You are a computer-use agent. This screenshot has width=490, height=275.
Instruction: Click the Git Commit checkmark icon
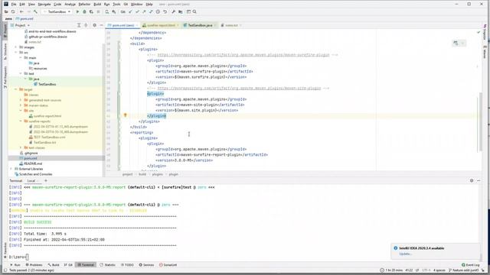point(137,11)
